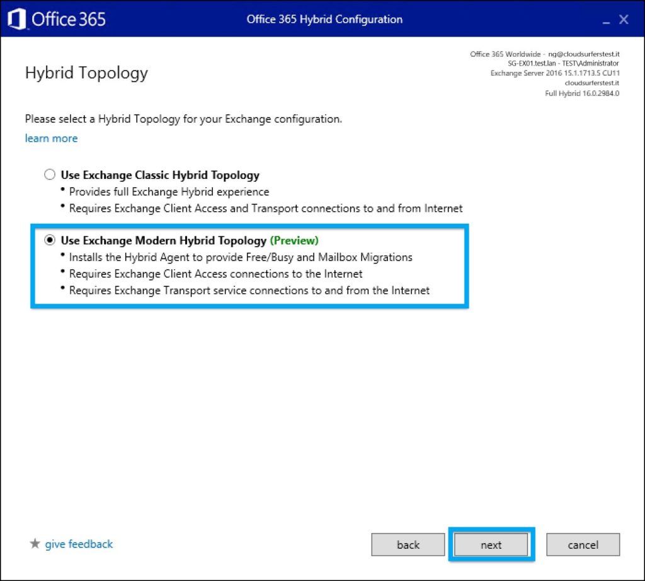
Task: Select Use Exchange Modern Hybrid Topology radio button
Action: point(50,240)
